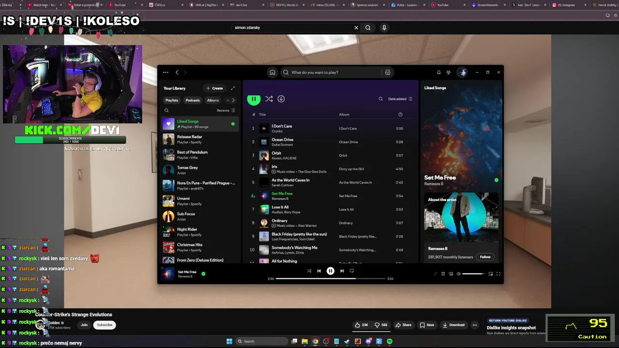Toggle liked checkmark in Now Playing panel
Screen dimensions: 619x348
click(496, 180)
